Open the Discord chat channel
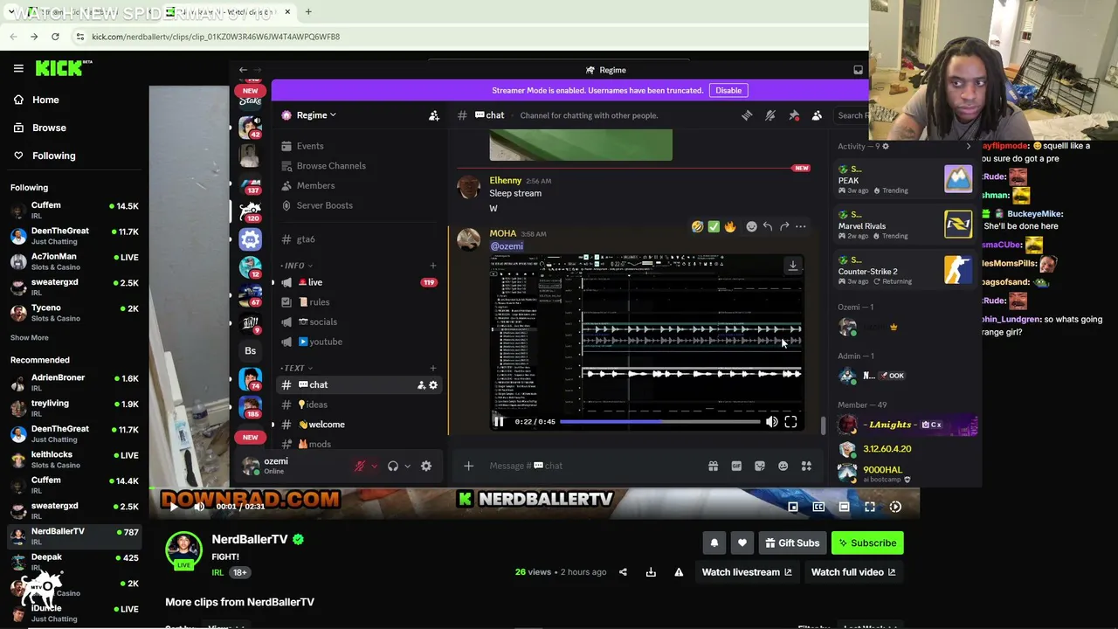Image resolution: width=1118 pixels, height=629 pixels. [x=359, y=385]
